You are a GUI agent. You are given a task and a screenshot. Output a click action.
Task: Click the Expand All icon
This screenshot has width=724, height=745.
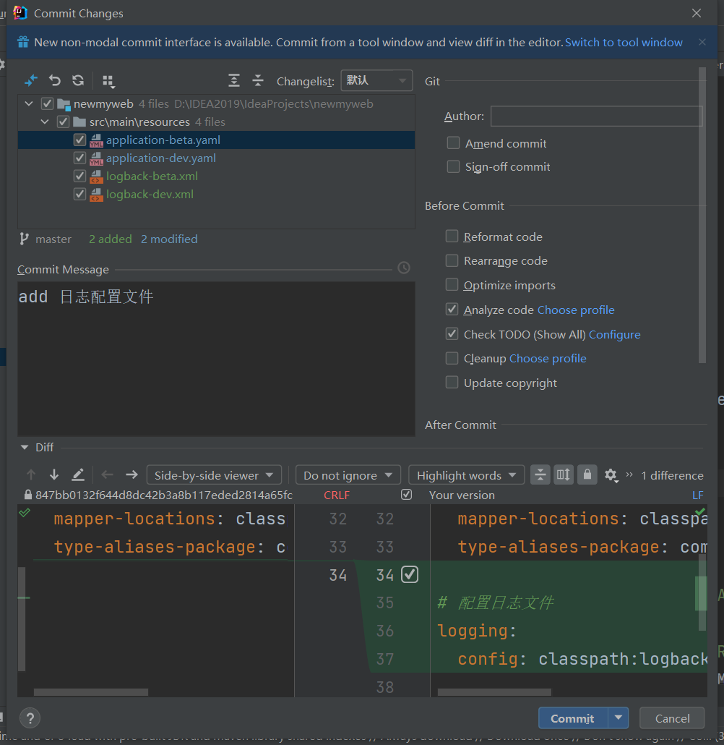[234, 80]
